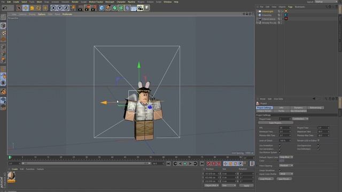Click the blue Cube primitive icon
The image size is (342, 192).
tap(102, 8)
